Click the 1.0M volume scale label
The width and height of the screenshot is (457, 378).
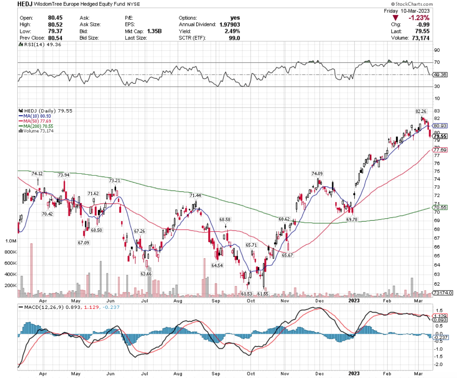coord(11,241)
